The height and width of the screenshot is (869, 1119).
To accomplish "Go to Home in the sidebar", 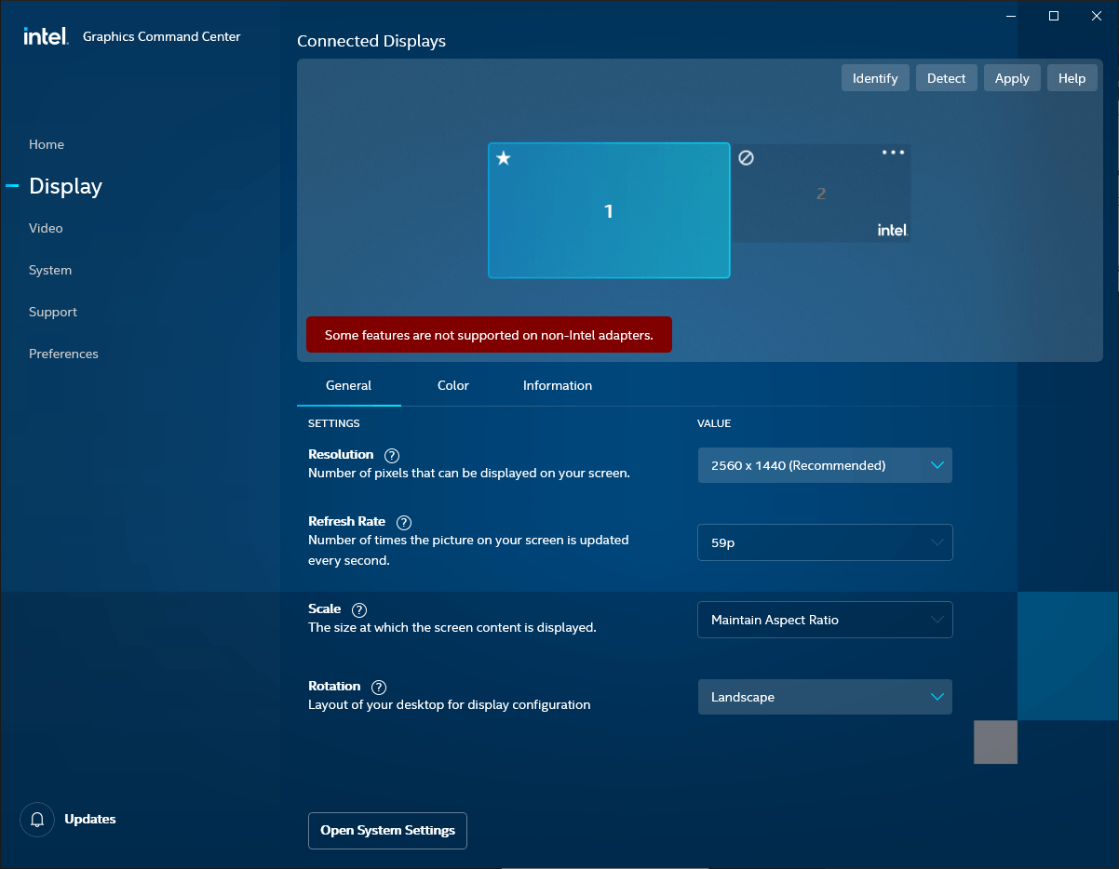I will click(x=47, y=144).
